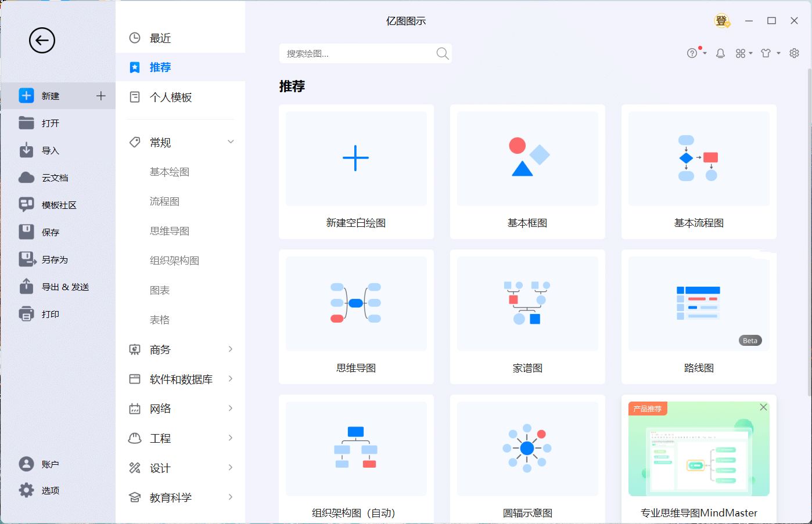Open the notifications bell
This screenshot has width=812, height=524.
[720, 53]
